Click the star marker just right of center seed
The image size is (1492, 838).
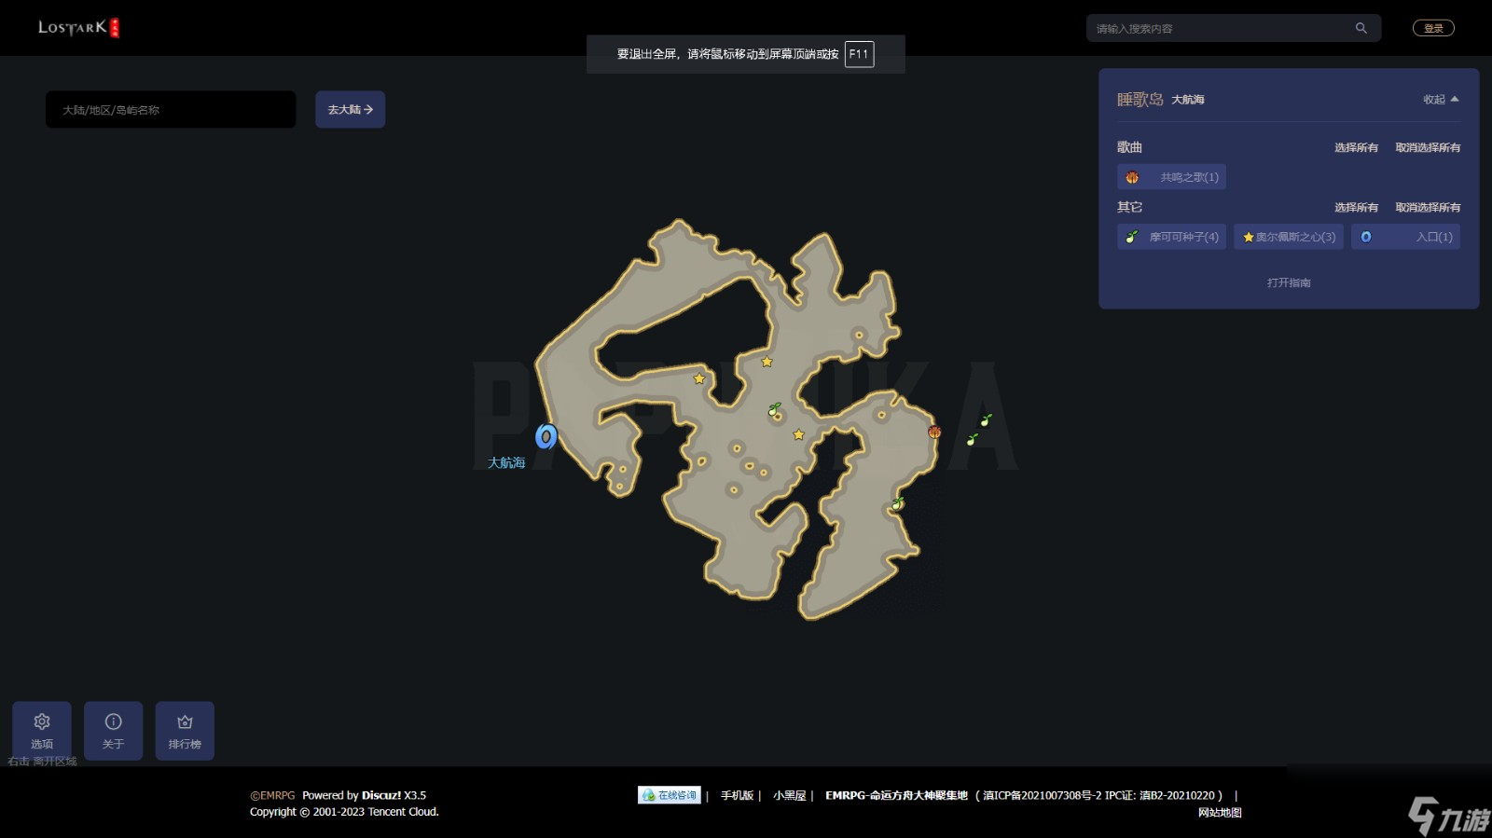pyautogui.click(x=798, y=434)
